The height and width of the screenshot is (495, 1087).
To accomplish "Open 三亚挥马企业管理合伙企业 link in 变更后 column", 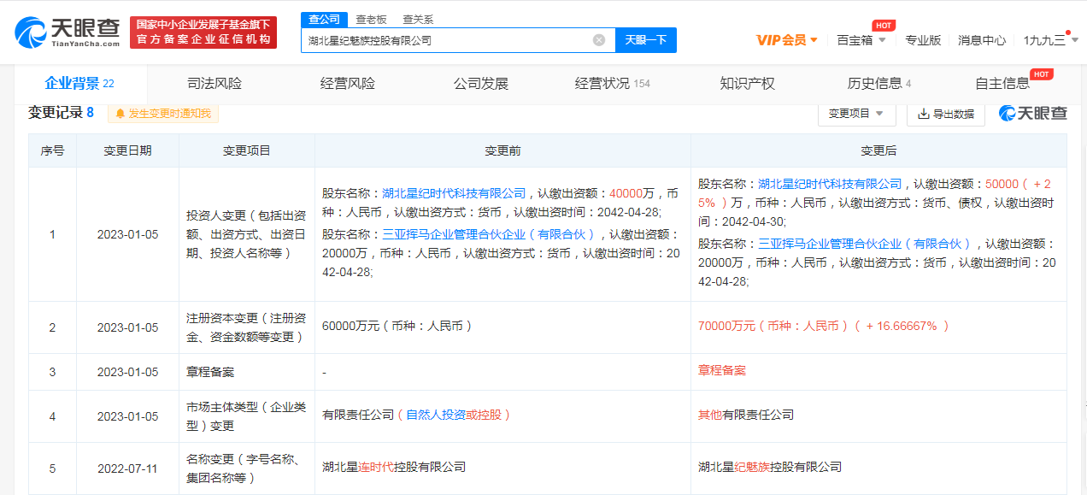I will pos(867,244).
